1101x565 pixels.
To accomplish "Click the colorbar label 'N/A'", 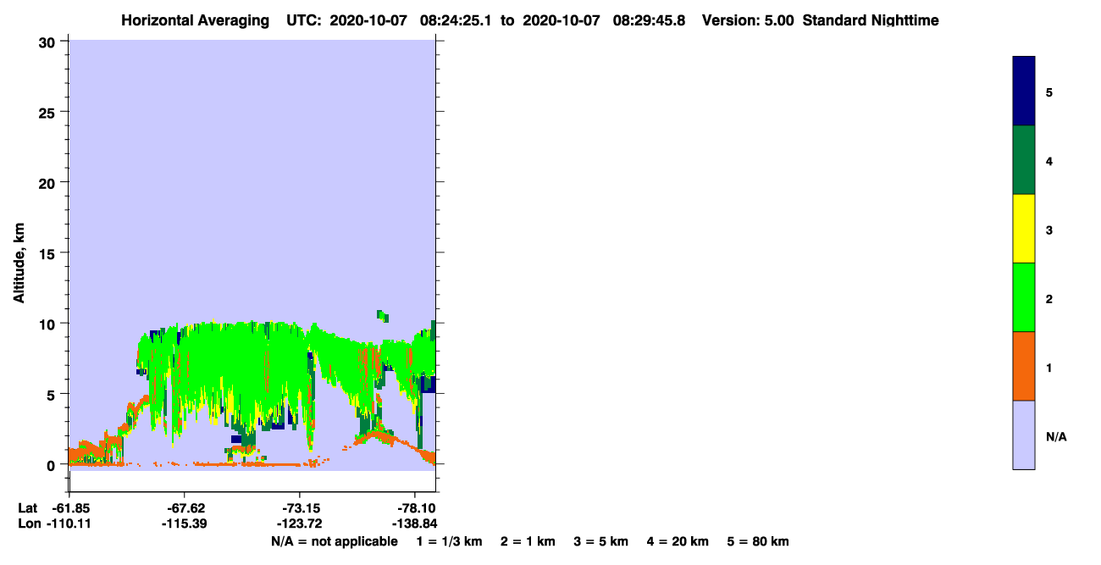I will tap(1056, 436).
